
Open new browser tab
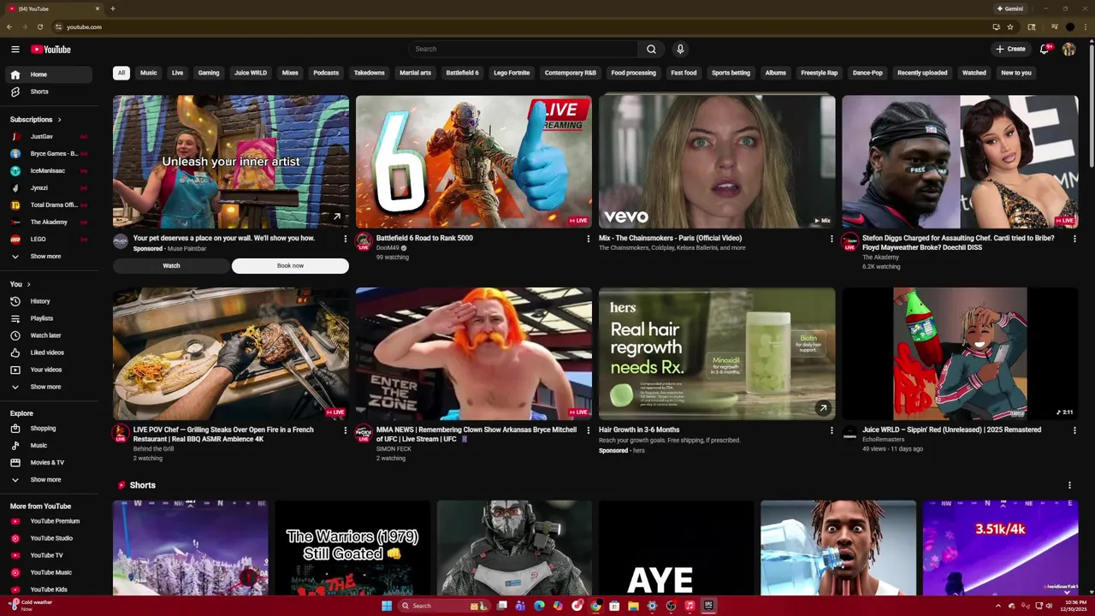click(112, 9)
